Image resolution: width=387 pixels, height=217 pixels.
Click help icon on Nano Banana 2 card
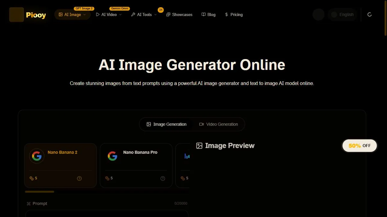click(x=80, y=178)
